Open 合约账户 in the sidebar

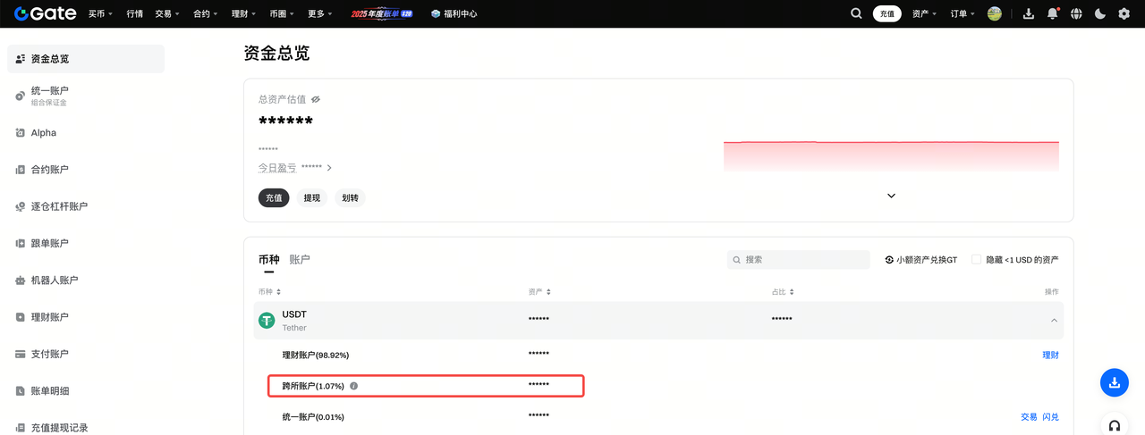point(49,170)
